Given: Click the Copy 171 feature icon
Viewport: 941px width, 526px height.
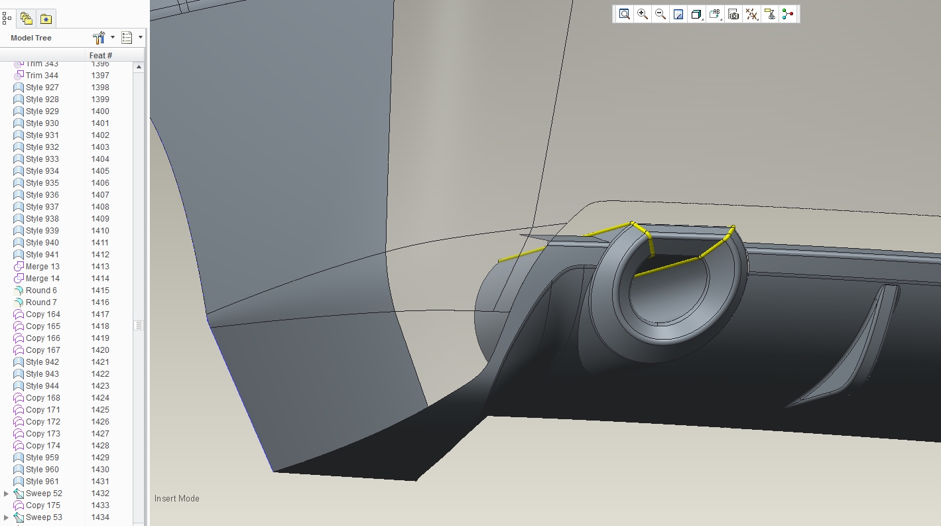Looking at the screenshot, I should click(19, 410).
